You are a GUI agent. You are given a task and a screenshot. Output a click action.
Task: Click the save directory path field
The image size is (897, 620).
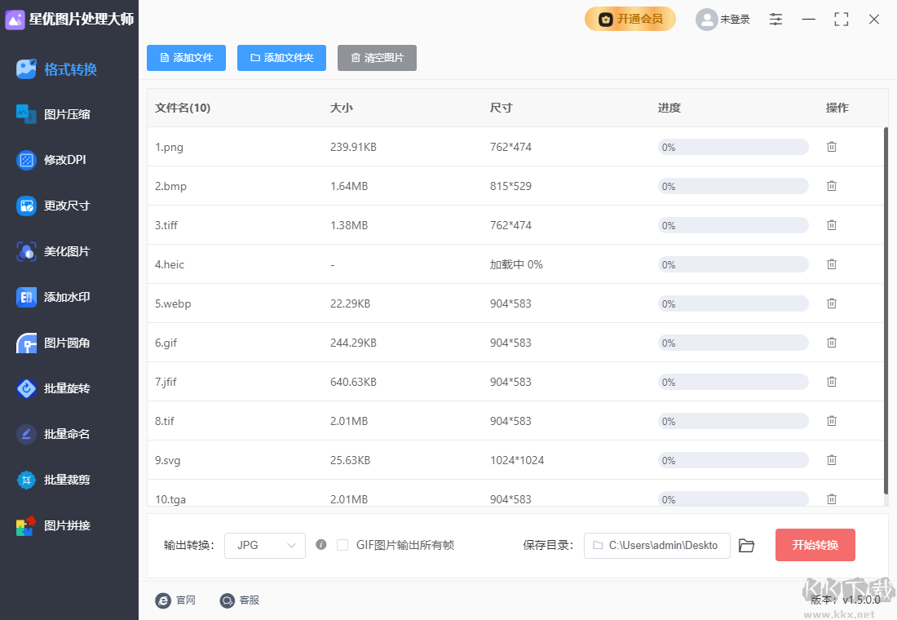[x=656, y=546]
